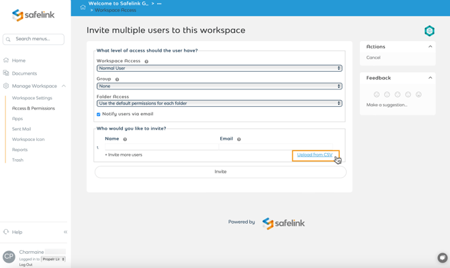This screenshot has height=268, width=450.
Task: Click the Email field help icon
Action: 239,139
